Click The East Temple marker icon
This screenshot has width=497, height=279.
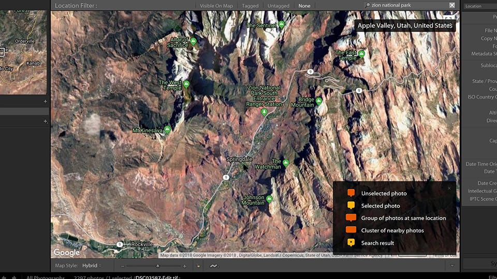[361, 54]
